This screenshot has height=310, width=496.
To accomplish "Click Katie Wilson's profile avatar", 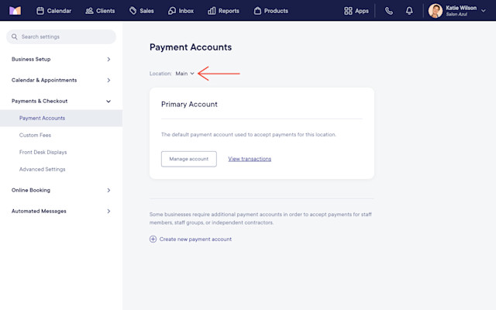I will pos(436,11).
